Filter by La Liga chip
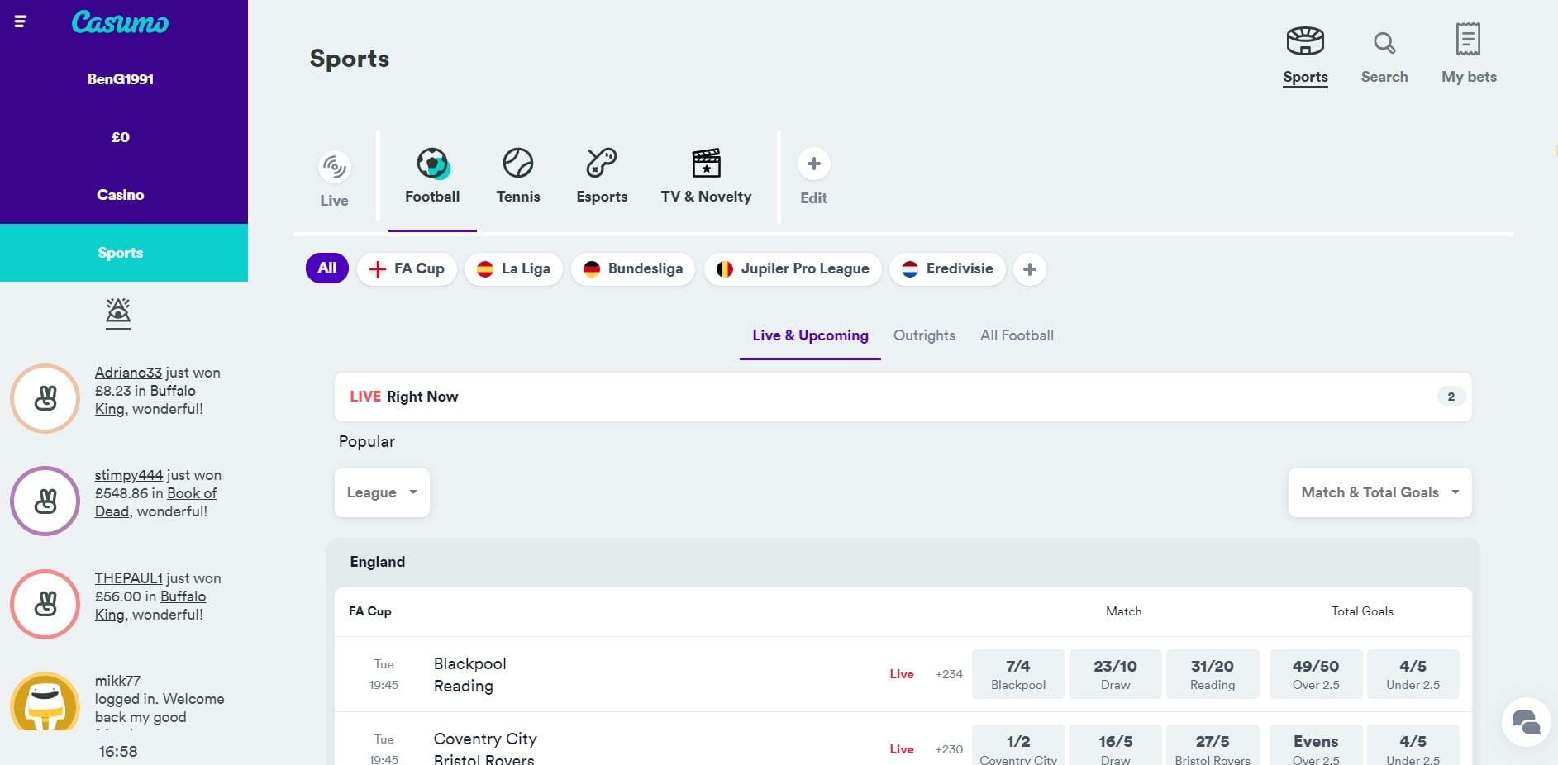Image resolution: width=1558 pixels, height=765 pixels. [513, 269]
